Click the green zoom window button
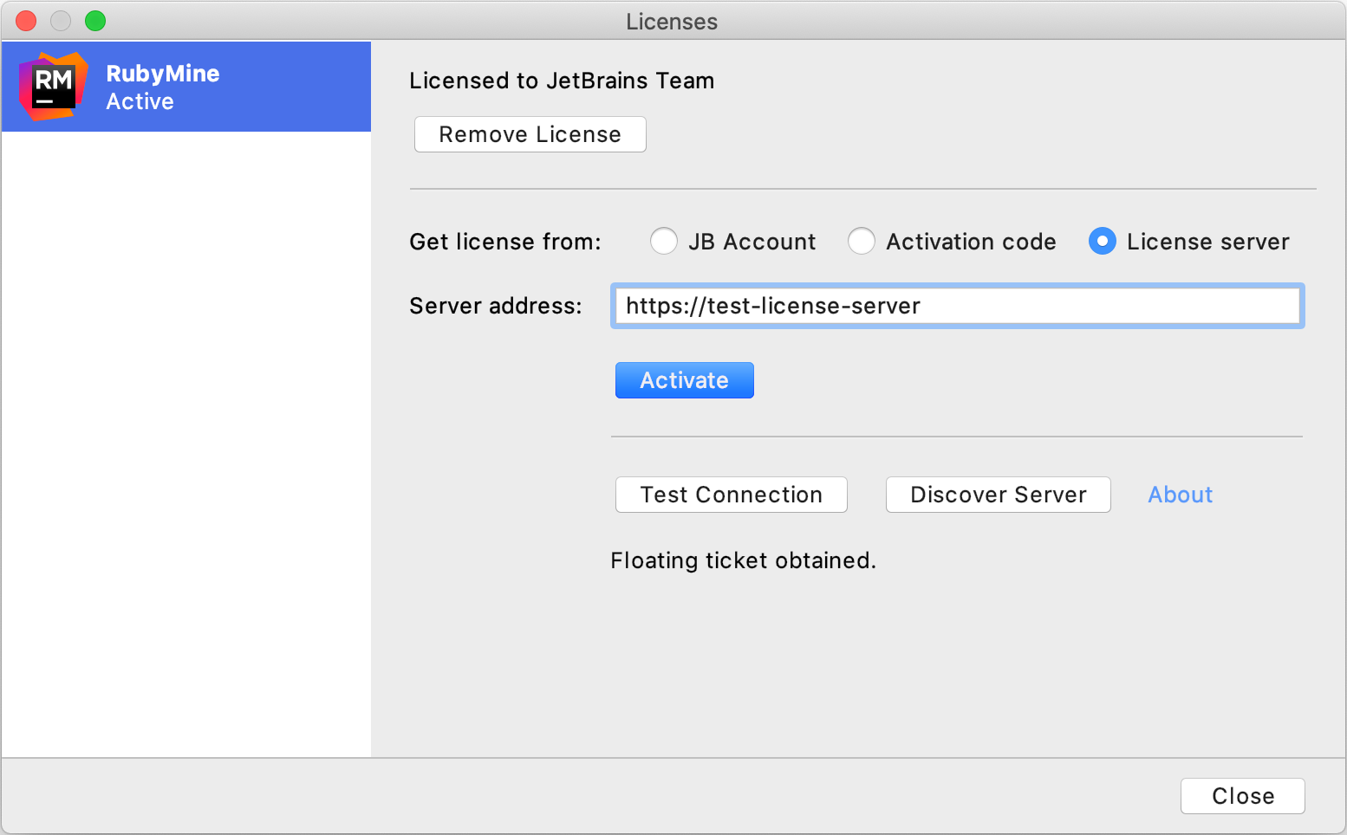1347x835 pixels. (x=95, y=21)
